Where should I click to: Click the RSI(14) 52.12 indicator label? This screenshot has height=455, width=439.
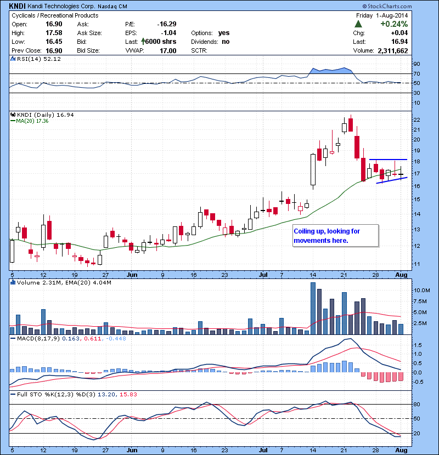click(39, 59)
